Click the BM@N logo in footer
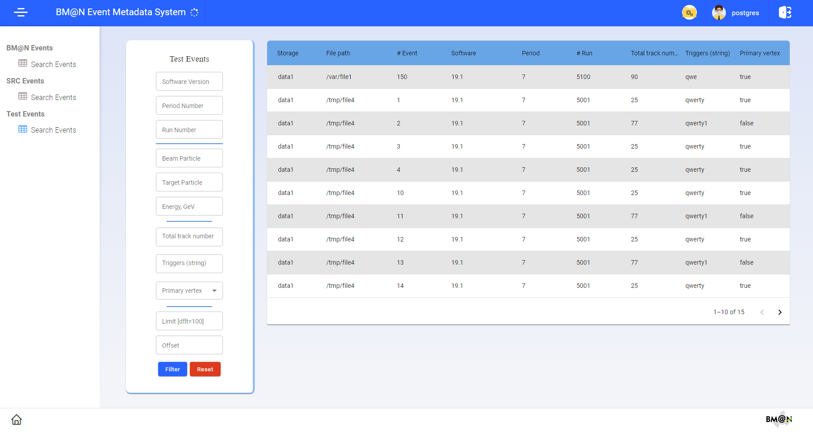Image resolution: width=813 pixels, height=432 pixels. pos(779,419)
